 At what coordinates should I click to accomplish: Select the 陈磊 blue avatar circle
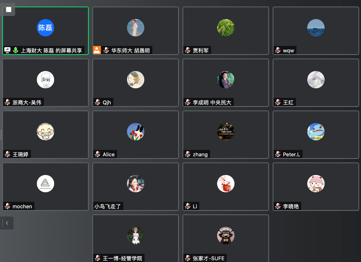[45, 28]
